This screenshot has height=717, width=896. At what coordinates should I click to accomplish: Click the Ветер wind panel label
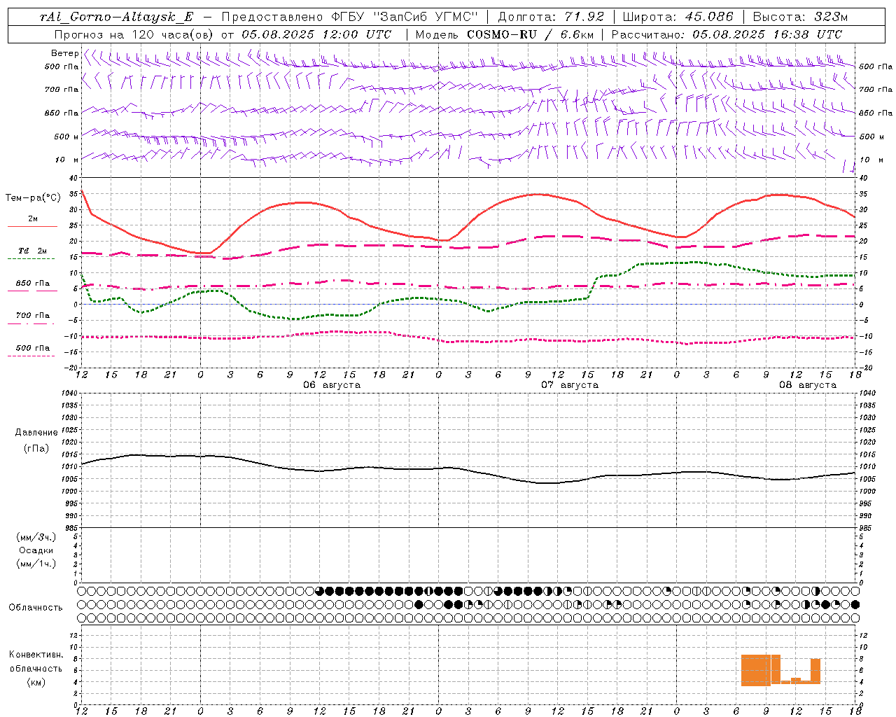pos(64,53)
